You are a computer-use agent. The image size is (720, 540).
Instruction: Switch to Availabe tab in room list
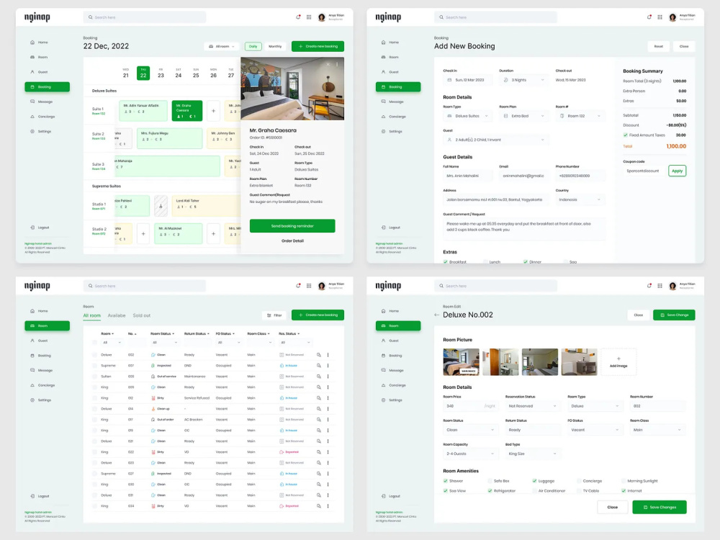pos(117,315)
